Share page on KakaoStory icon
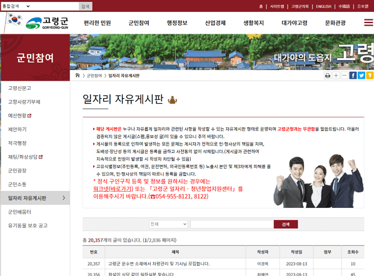The width and height of the screenshot is (374, 276). [x=370, y=76]
